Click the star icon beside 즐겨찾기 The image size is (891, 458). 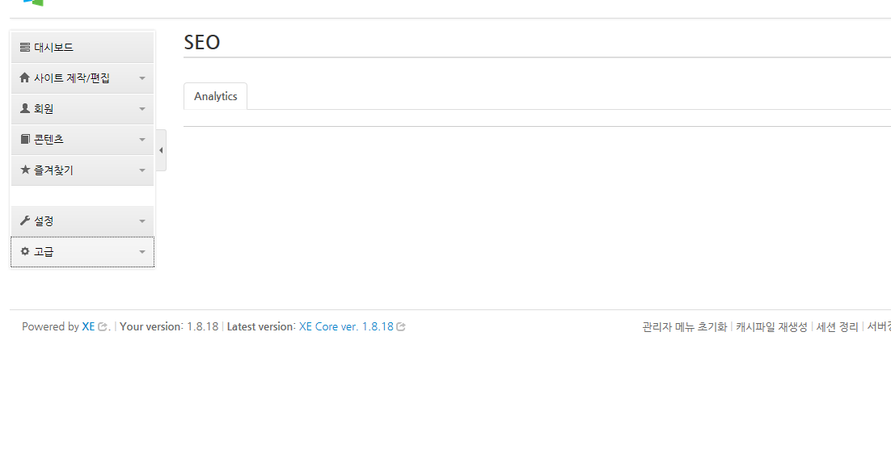tap(25, 170)
